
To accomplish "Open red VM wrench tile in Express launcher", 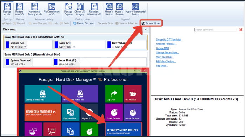I will click(52, 129).
